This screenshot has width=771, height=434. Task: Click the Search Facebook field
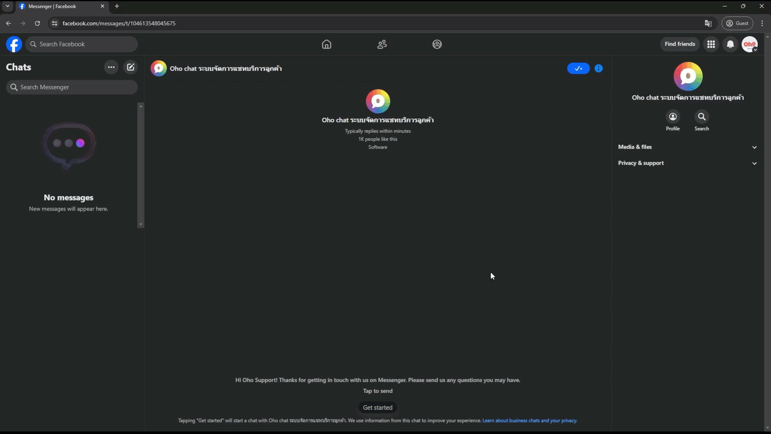[82, 44]
